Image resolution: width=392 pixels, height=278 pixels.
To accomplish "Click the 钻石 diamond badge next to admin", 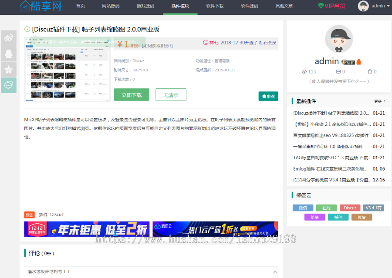I will pyautogui.click(x=348, y=62).
